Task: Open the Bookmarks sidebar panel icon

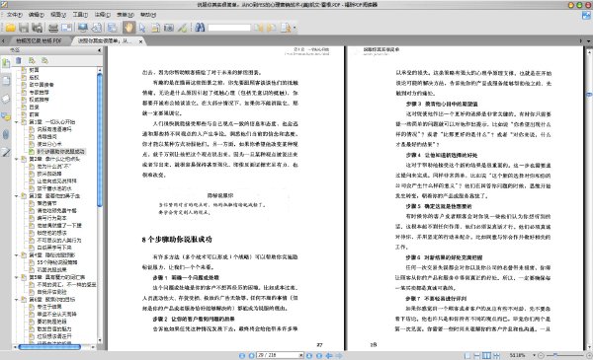Action: click(6, 63)
